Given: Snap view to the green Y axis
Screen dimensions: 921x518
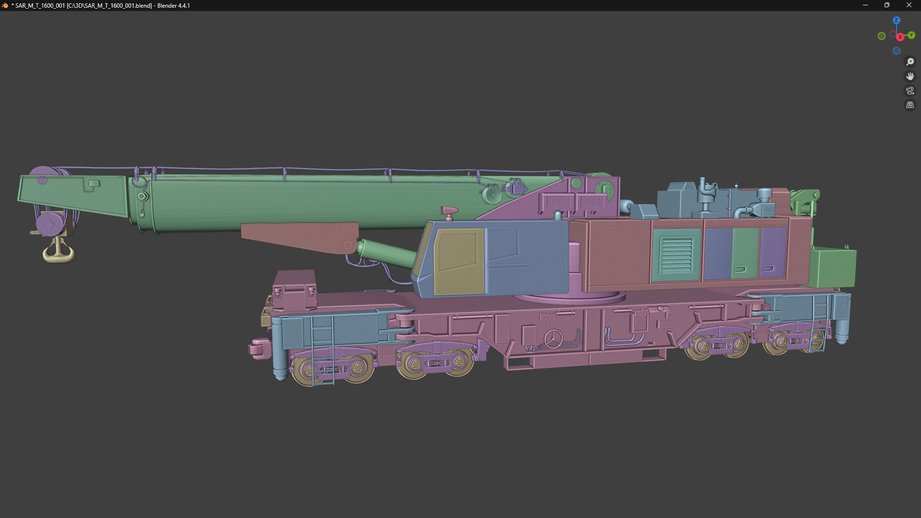Looking at the screenshot, I should click(911, 35).
